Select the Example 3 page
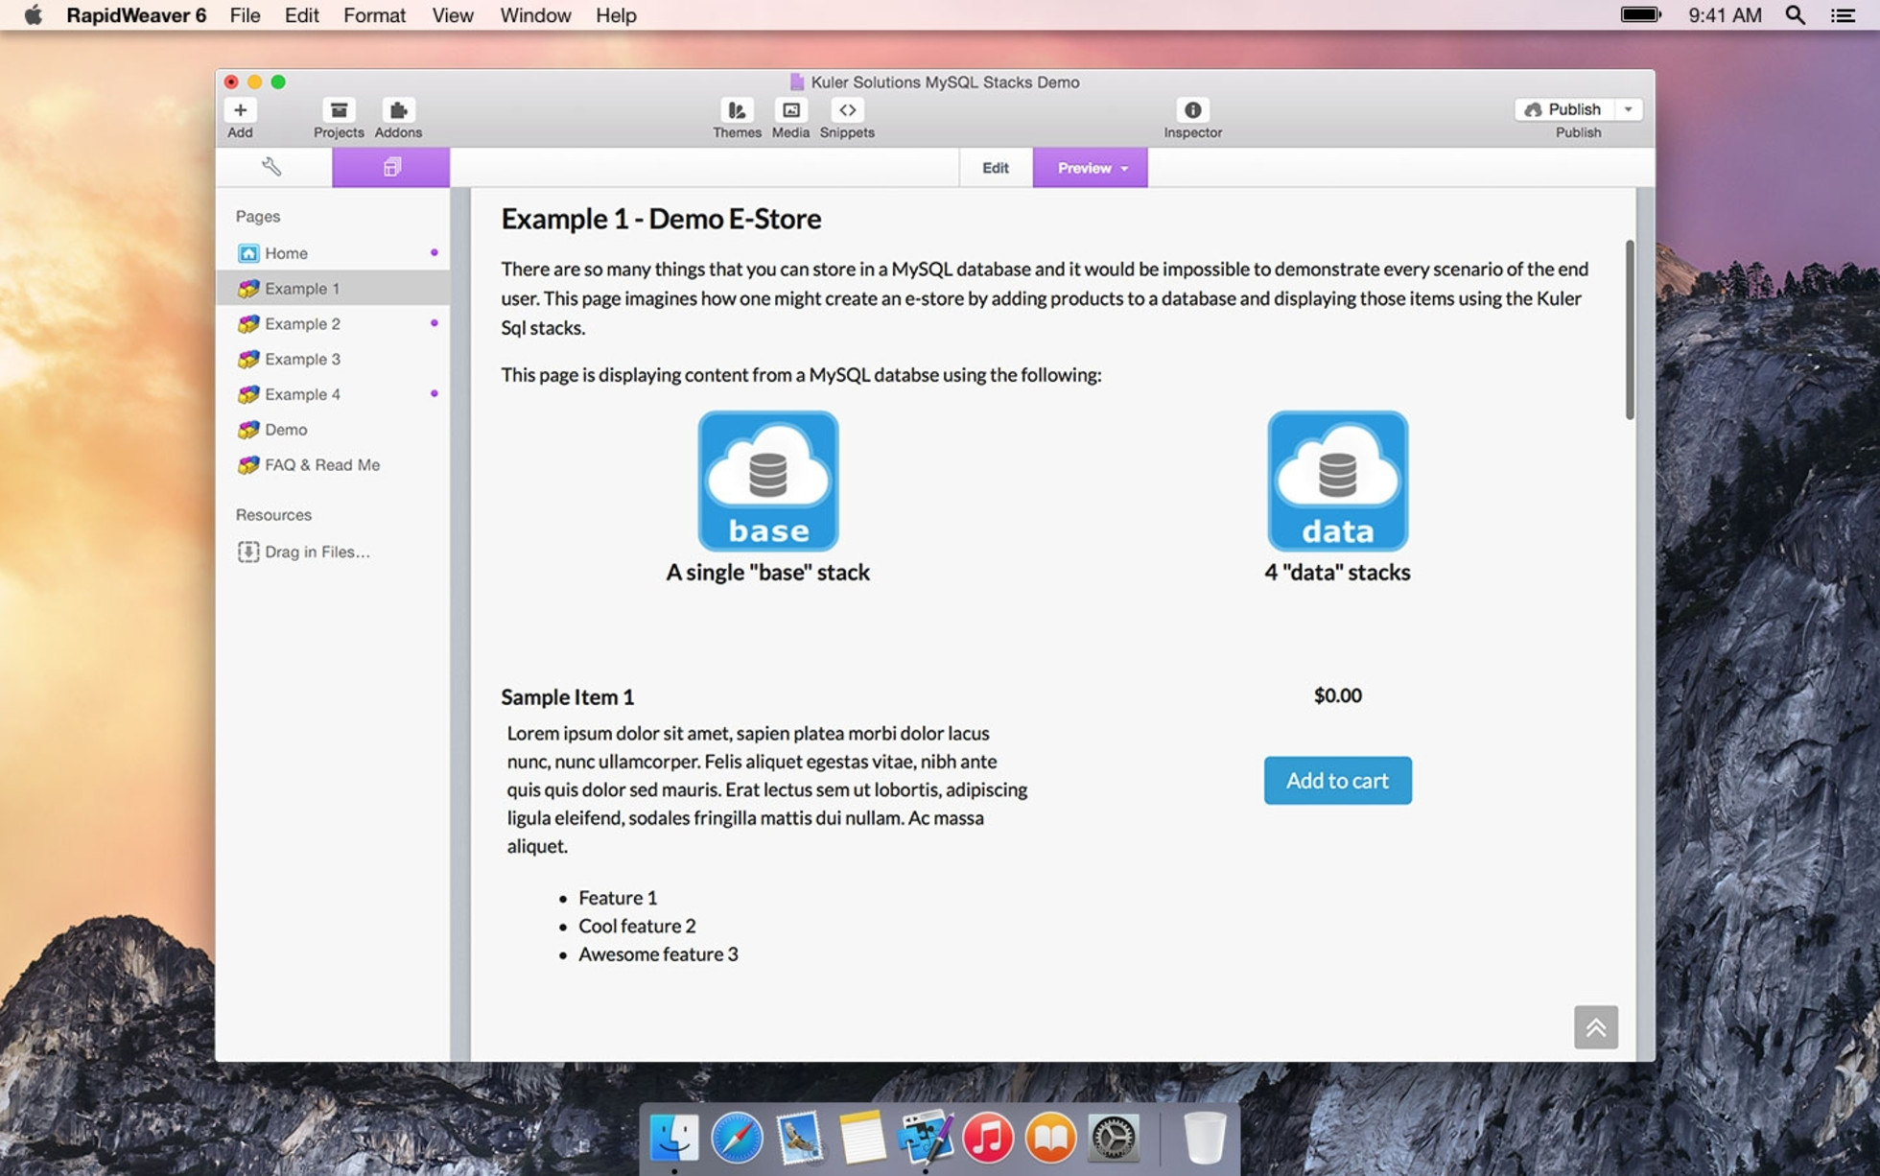Viewport: 1880px width, 1176px height. point(302,359)
